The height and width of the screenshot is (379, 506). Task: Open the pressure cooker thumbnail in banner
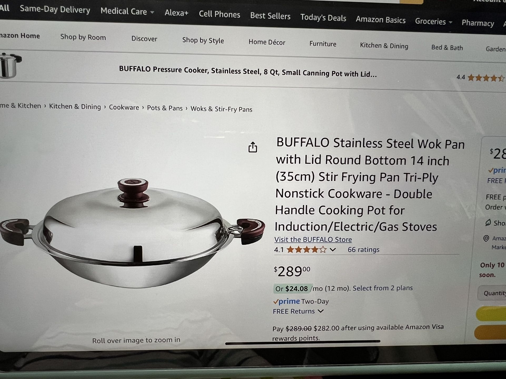(10, 66)
